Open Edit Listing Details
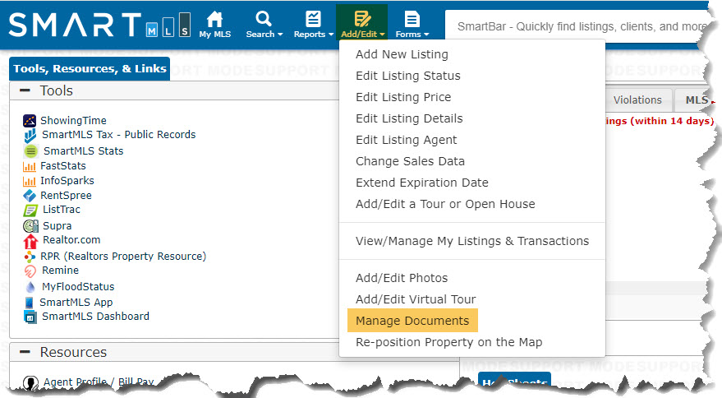This screenshot has width=722, height=398. point(409,118)
